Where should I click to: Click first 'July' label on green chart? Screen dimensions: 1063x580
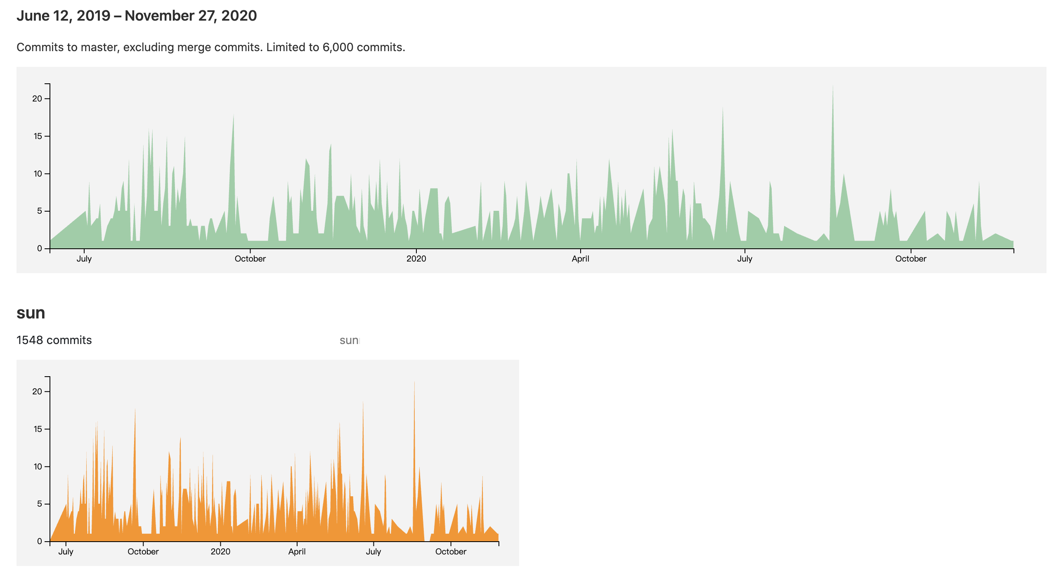[x=84, y=259]
